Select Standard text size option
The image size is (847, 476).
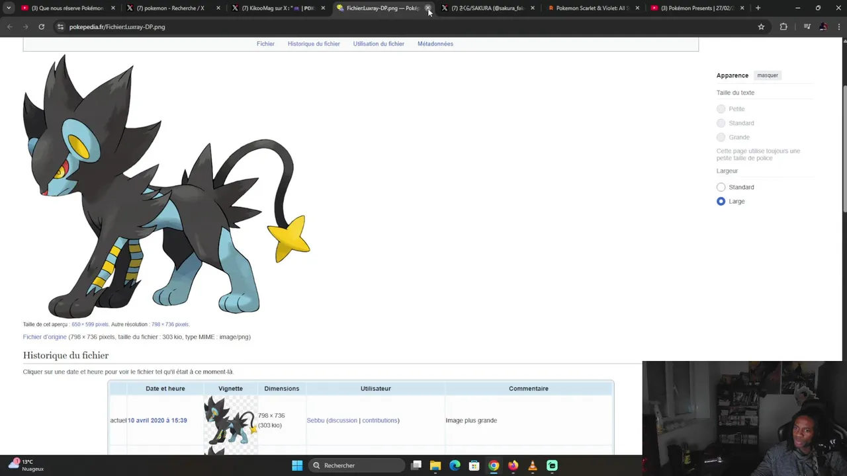721,123
